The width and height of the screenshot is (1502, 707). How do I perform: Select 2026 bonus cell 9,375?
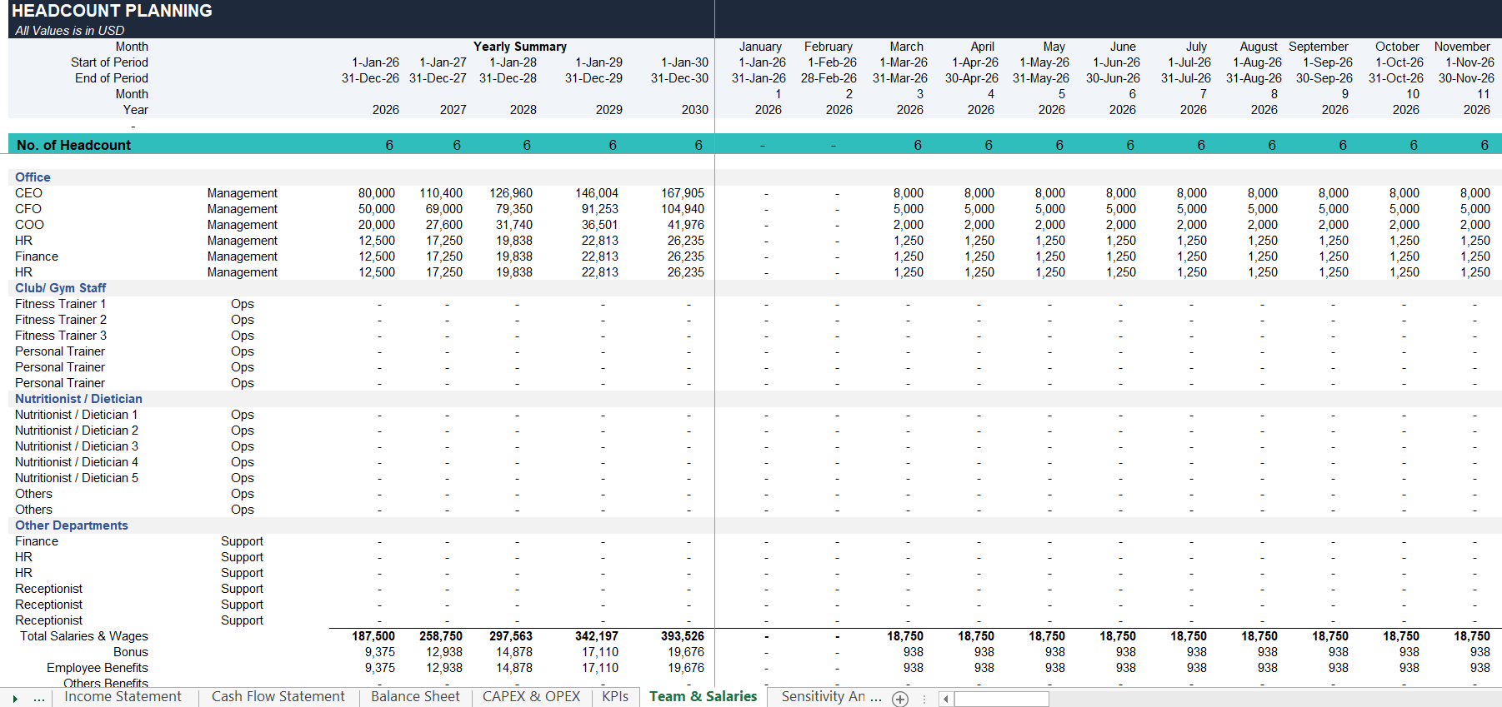click(x=380, y=652)
